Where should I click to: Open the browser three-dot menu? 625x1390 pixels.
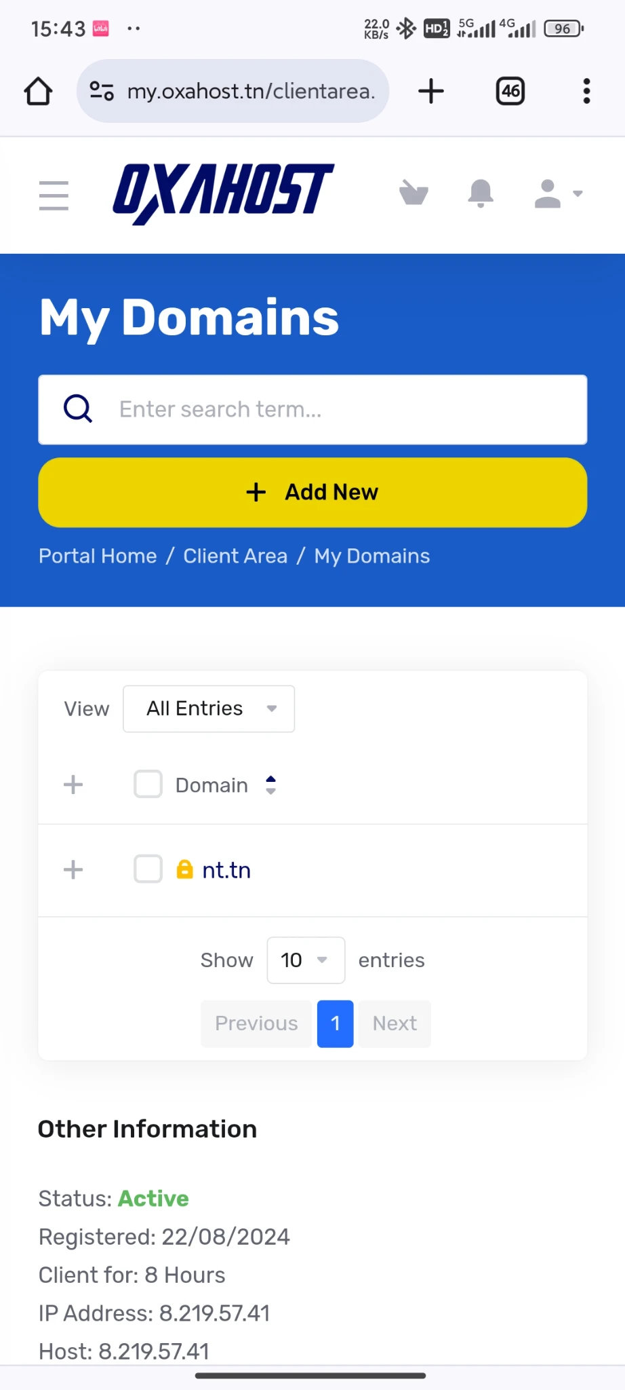(586, 92)
